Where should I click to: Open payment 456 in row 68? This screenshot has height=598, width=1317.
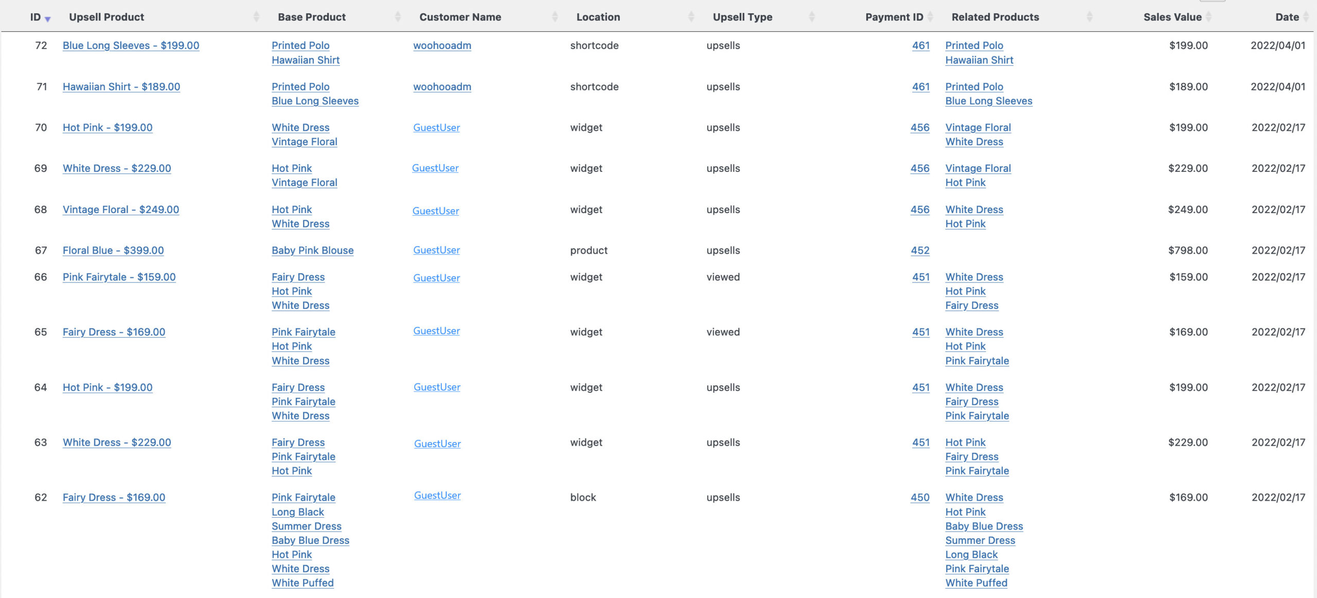[920, 209]
